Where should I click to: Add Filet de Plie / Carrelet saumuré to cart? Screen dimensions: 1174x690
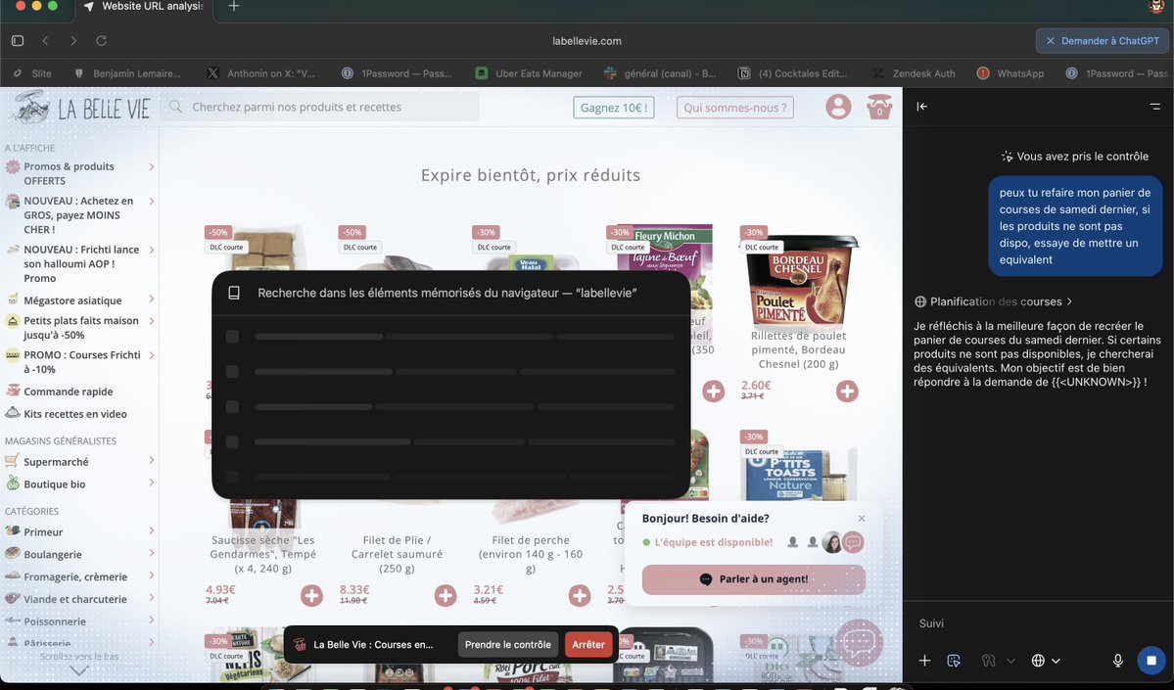(x=446, y=595)
